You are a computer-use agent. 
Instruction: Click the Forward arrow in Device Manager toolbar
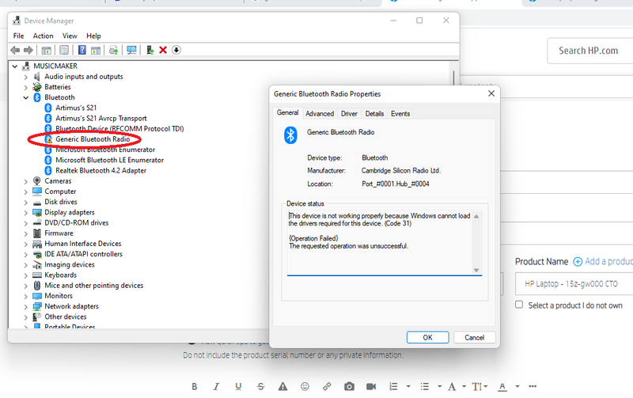coord(28,50)
